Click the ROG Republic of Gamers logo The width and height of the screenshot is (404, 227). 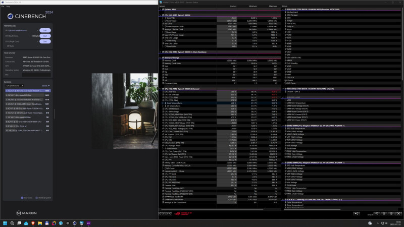[183, 213]
